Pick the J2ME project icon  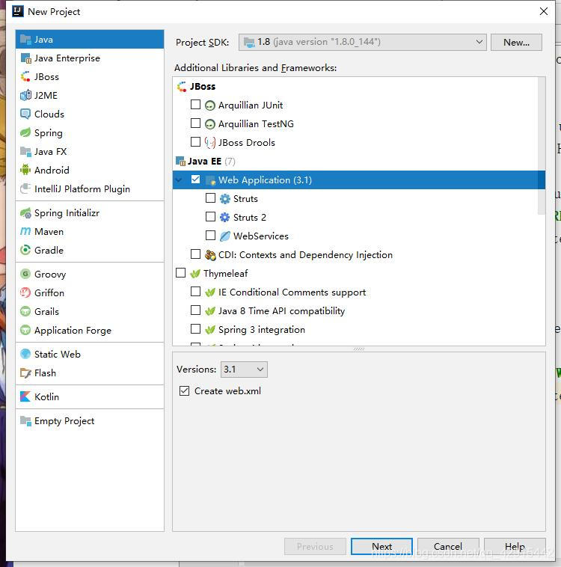[x=25, y=96]
